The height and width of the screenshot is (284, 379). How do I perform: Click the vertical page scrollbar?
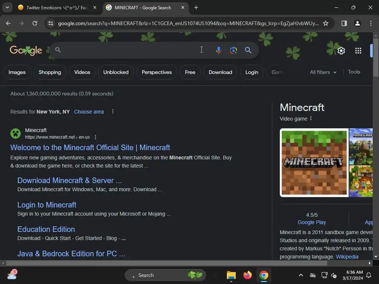click(x=376, y=58)
